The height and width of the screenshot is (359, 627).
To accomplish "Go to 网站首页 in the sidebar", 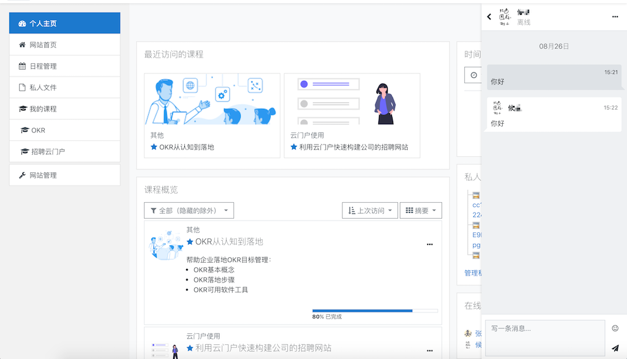I will point(64,45).
